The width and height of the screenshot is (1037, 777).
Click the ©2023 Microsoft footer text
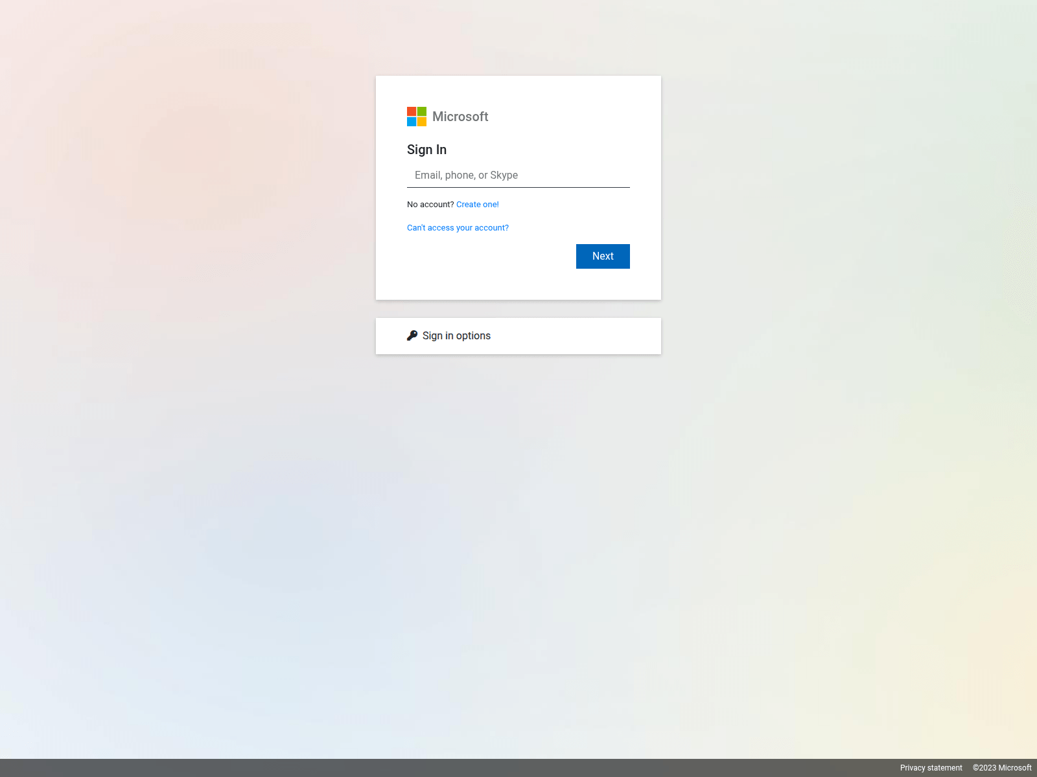point(1002,768)
